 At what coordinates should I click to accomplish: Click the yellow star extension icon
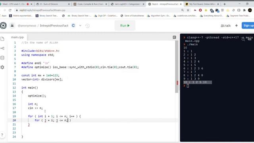[206, 10]
